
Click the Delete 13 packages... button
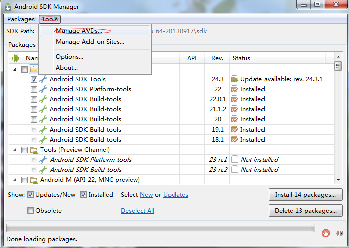tap(306, 211)
